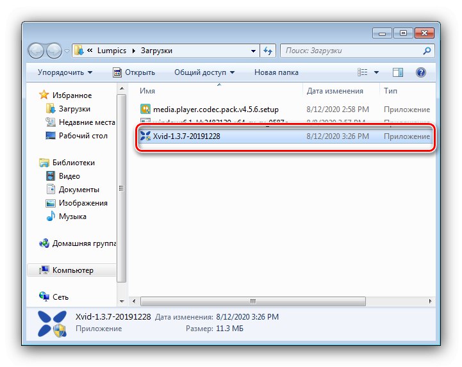Viewport: 462px width, 367px height.
Task: Click the Forward navigation arrow button
Action: click(x=54, y=51)
